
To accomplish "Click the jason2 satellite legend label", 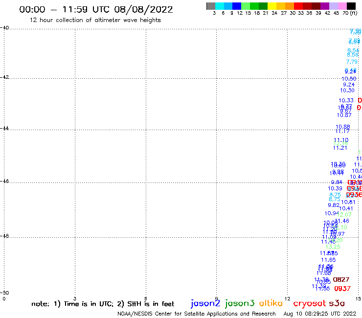I will pyautogui.click(x=205, y=303).
